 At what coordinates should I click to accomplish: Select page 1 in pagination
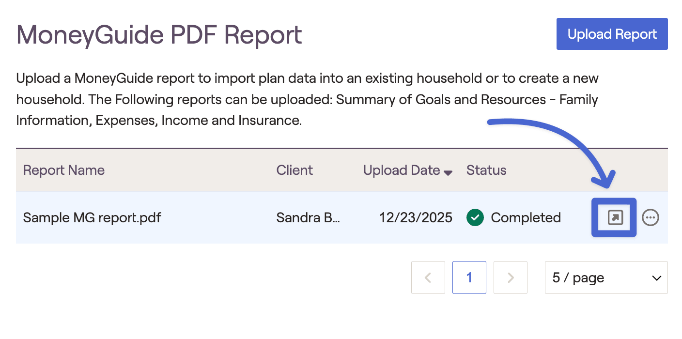[469, 277]
